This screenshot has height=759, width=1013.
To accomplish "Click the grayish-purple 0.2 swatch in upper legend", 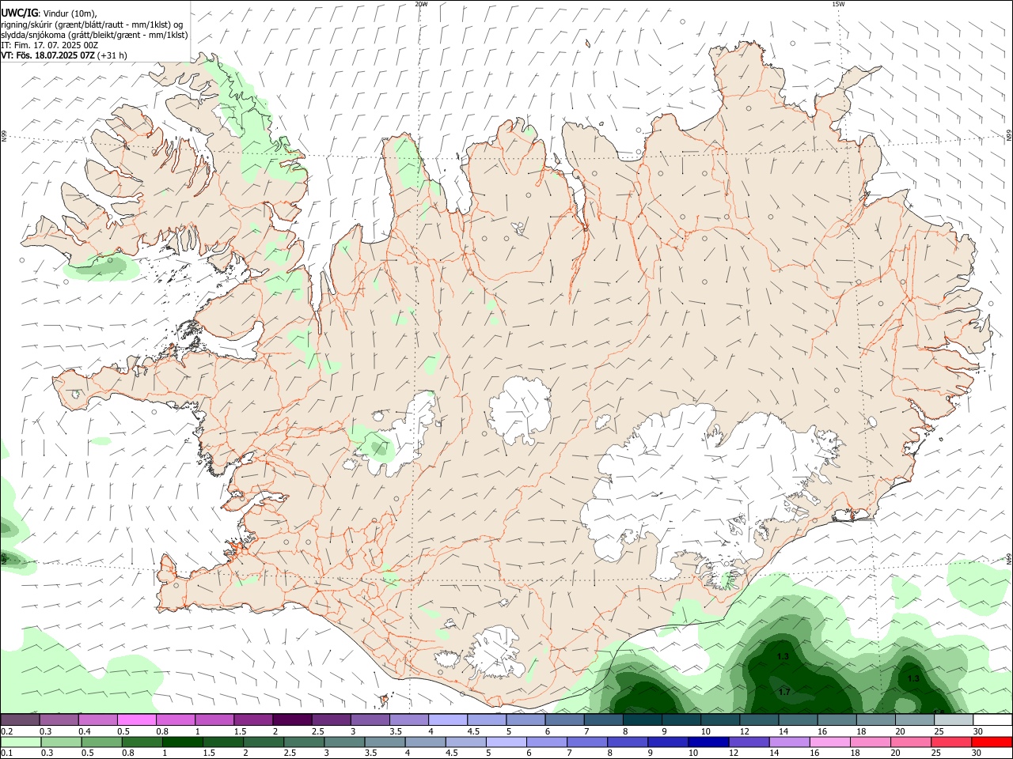I will click(x=20, y=720).
